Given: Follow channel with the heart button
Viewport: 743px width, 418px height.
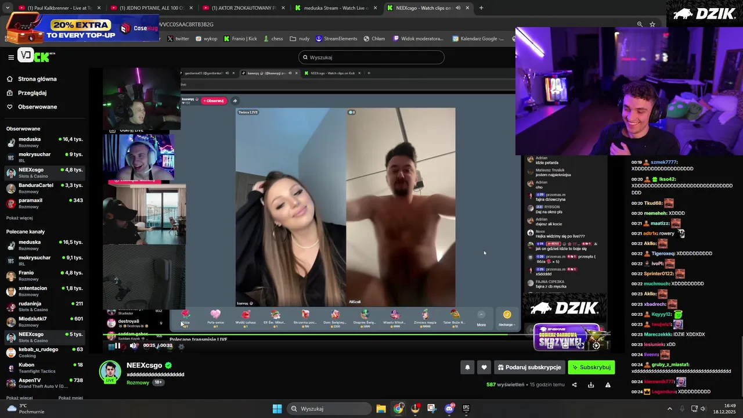Looking at the screenshot, I should 484,367.
